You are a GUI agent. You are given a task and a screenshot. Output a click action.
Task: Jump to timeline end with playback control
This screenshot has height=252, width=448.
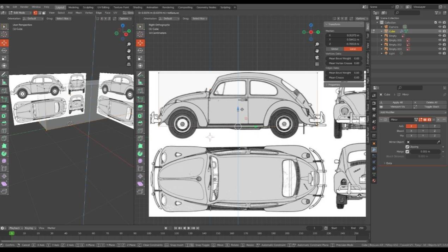(x=198, y=228)
